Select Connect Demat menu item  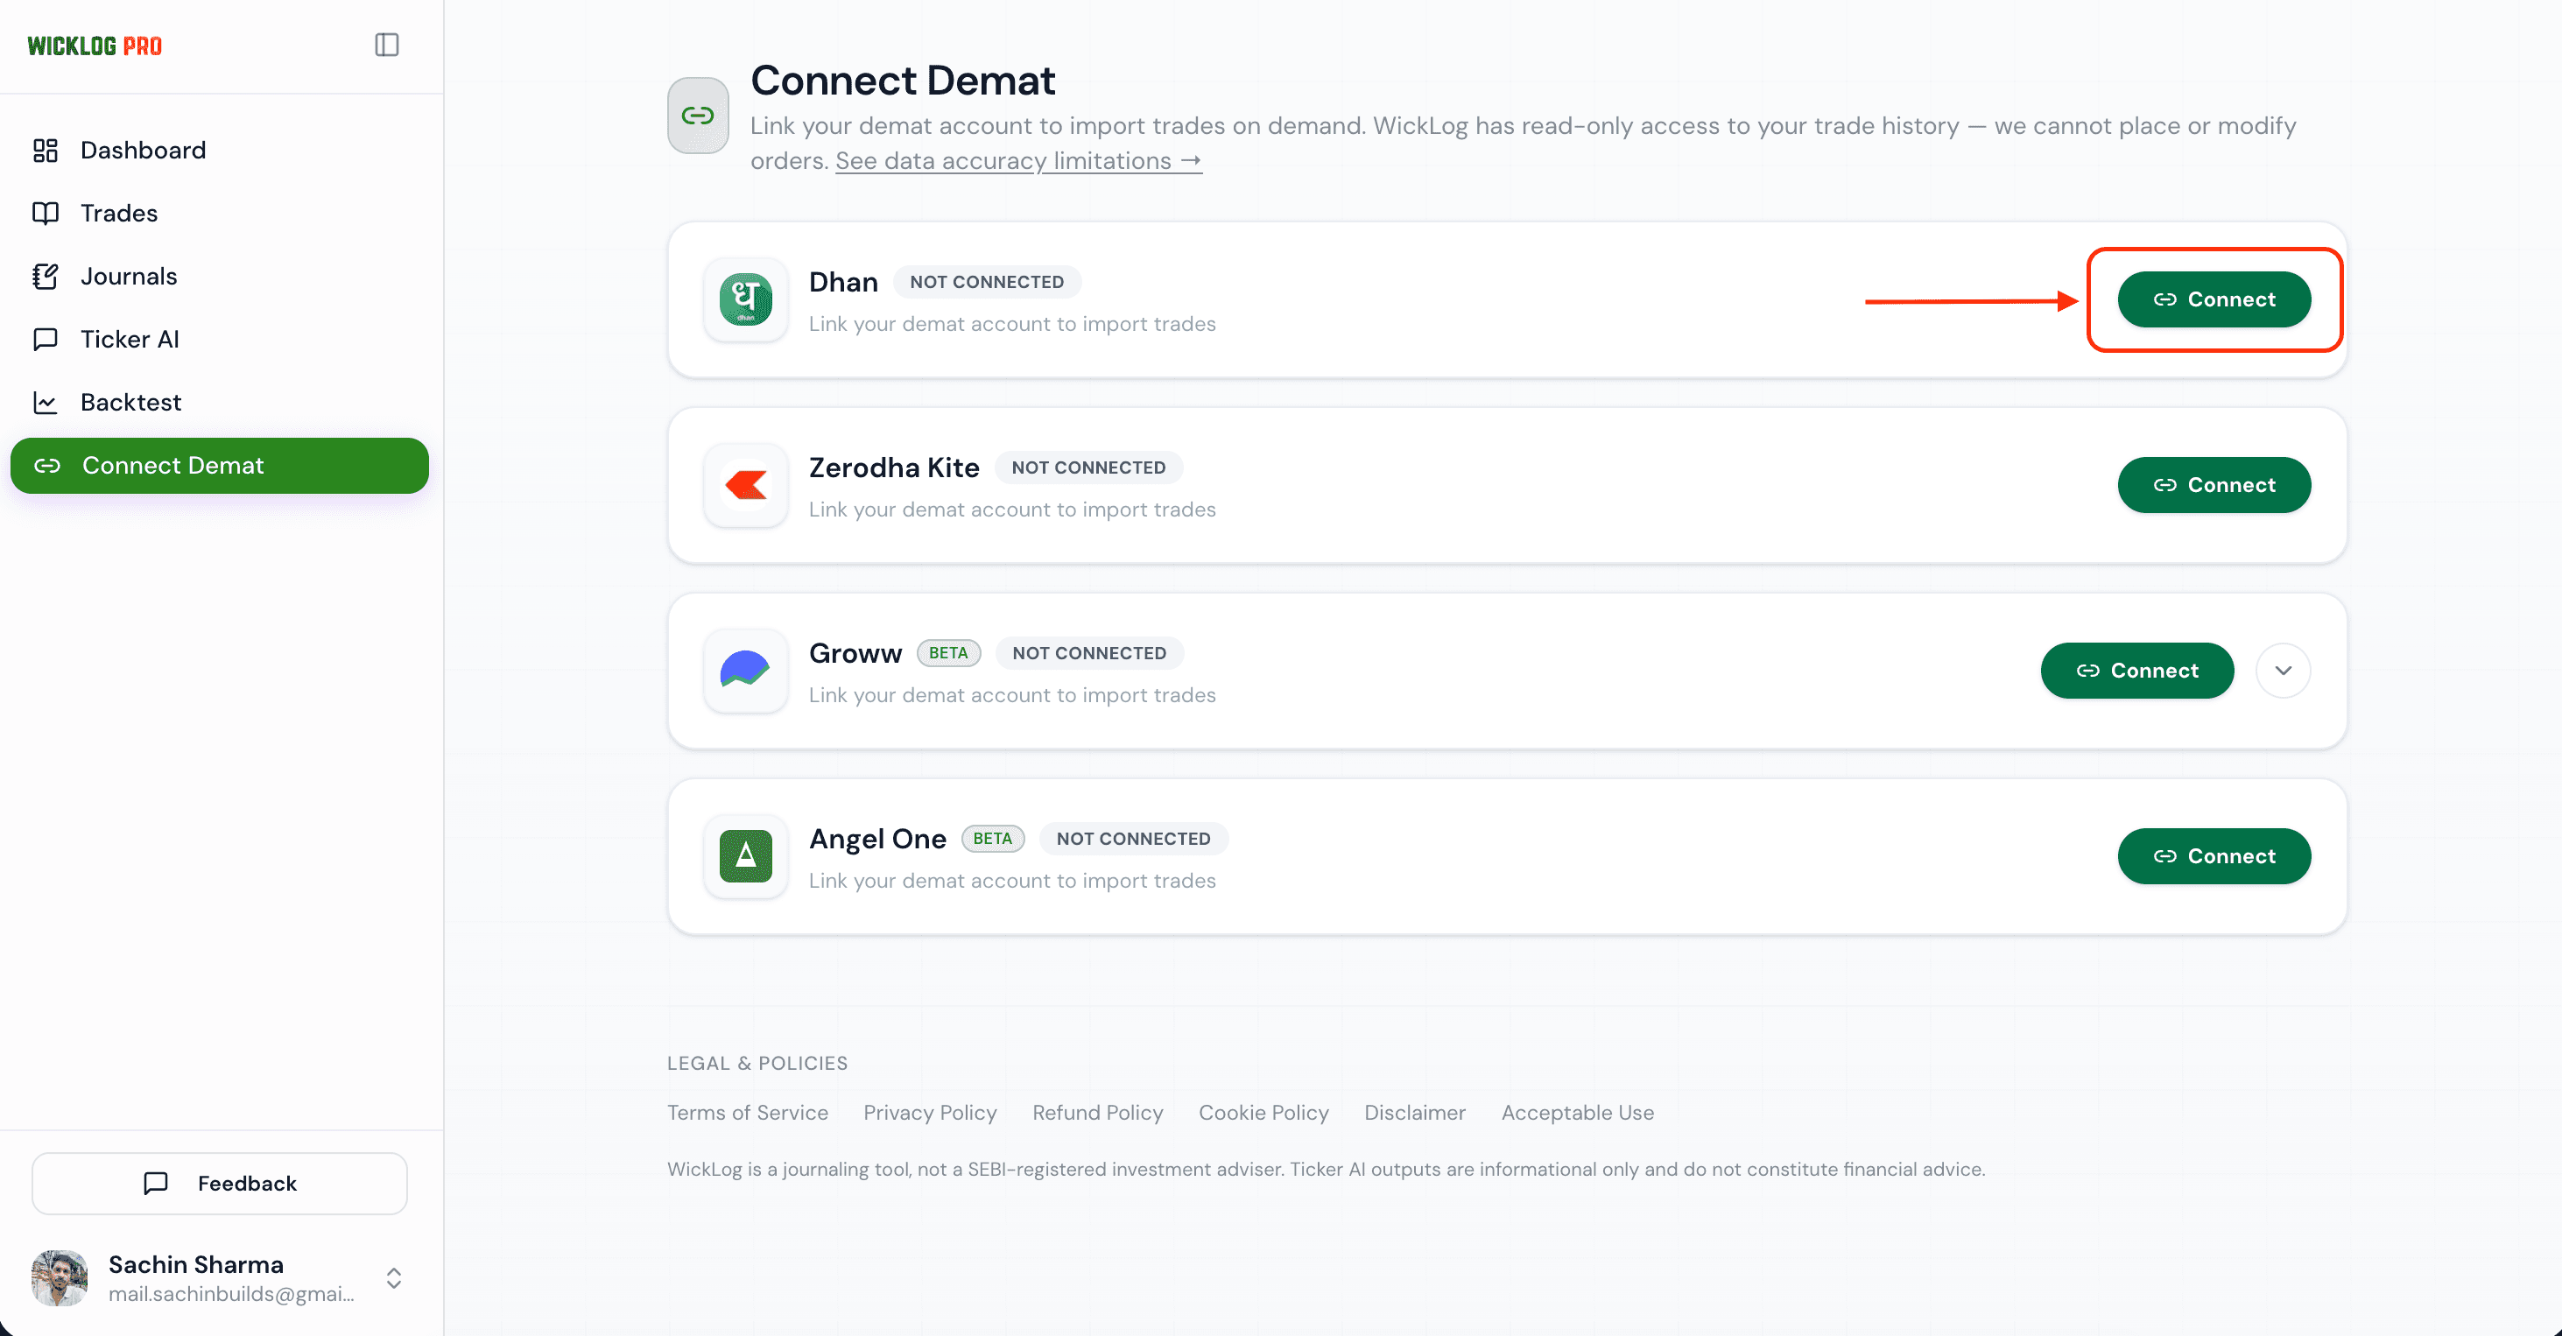pyautogui.click(x=219, y=466)
